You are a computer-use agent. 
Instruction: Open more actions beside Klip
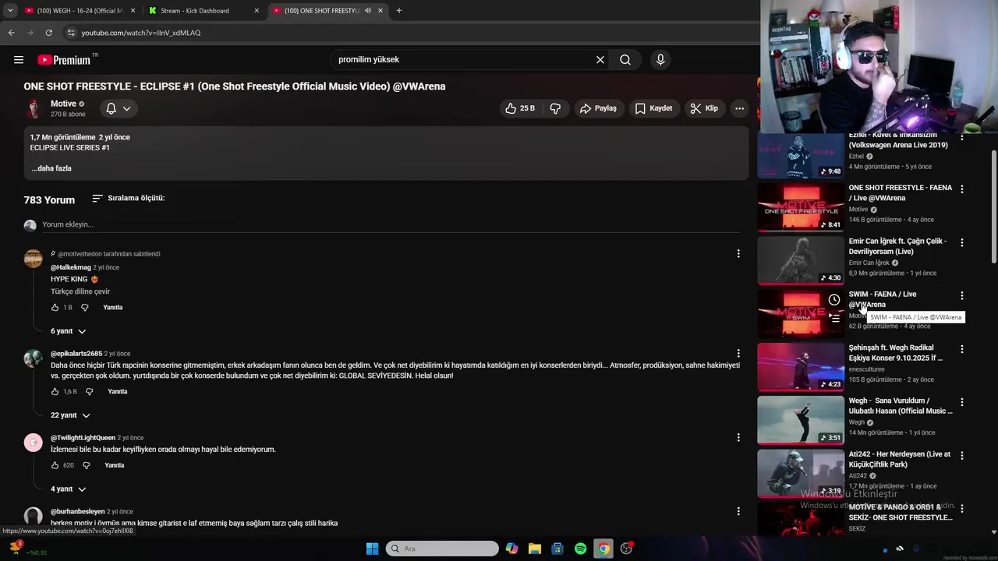(x=739, y=108)
